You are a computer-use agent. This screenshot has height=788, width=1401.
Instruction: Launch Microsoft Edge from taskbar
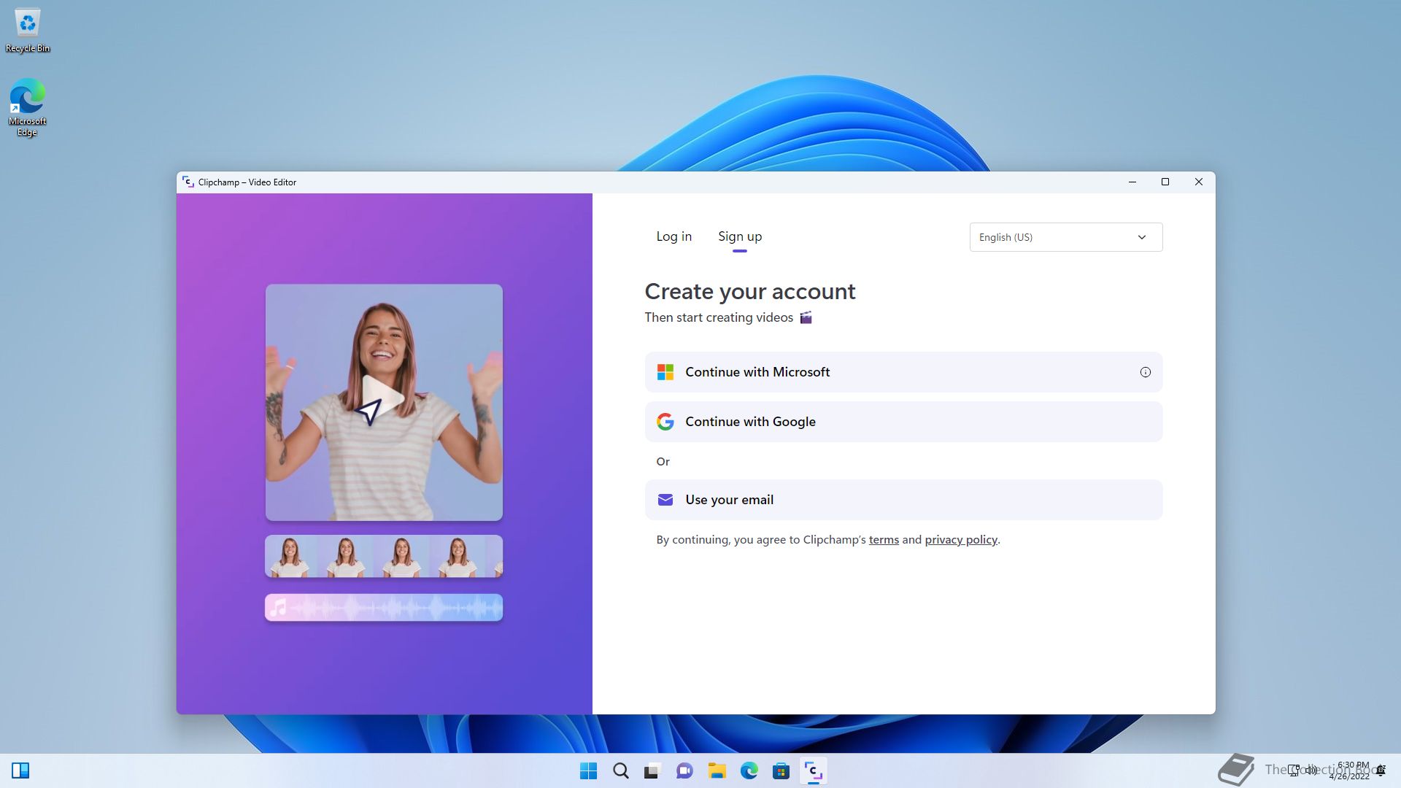pyautogui.click(x=749, y=770)
